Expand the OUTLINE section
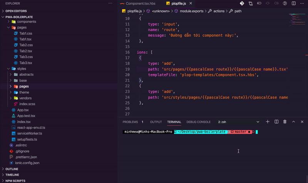Viewport: 308px width, 183px height. (12, 169)
